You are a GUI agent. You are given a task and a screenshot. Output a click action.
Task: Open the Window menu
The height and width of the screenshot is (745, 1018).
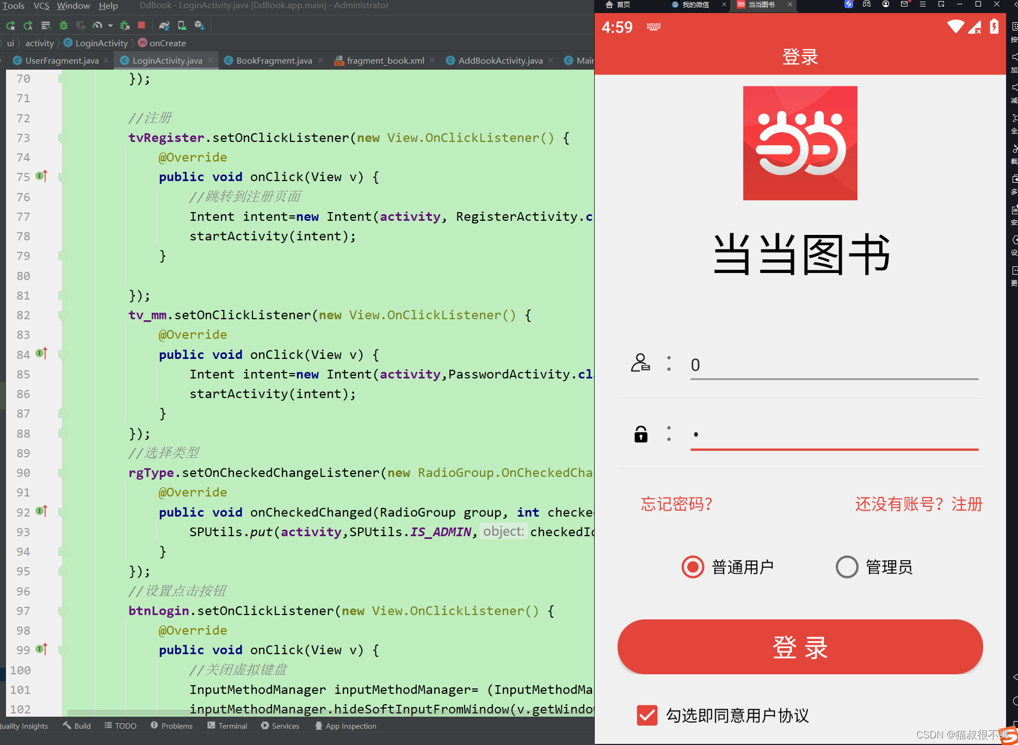[73, 5]
